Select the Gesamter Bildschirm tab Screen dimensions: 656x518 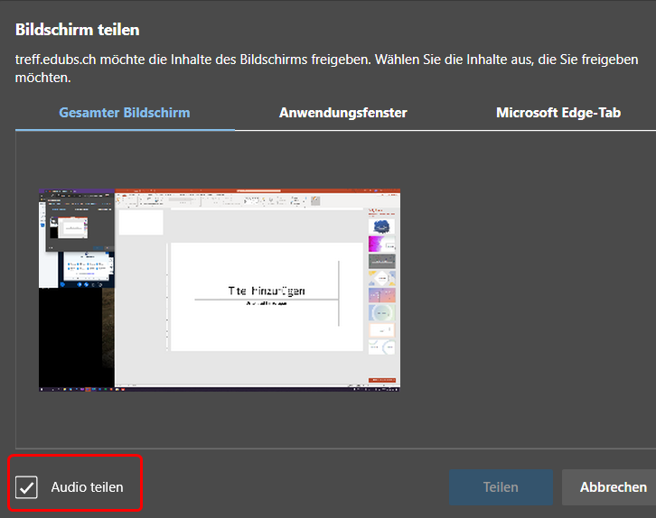tap(125, 113)
